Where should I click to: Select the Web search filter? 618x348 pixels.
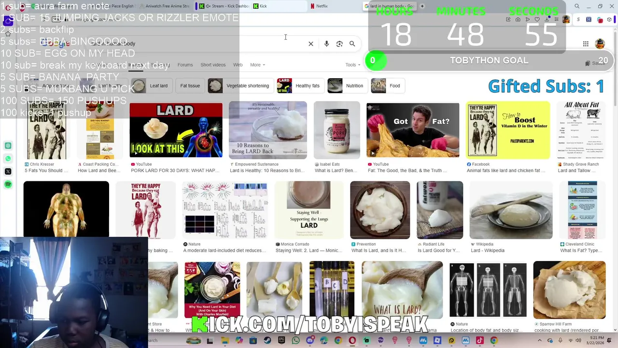coord(238,65)
